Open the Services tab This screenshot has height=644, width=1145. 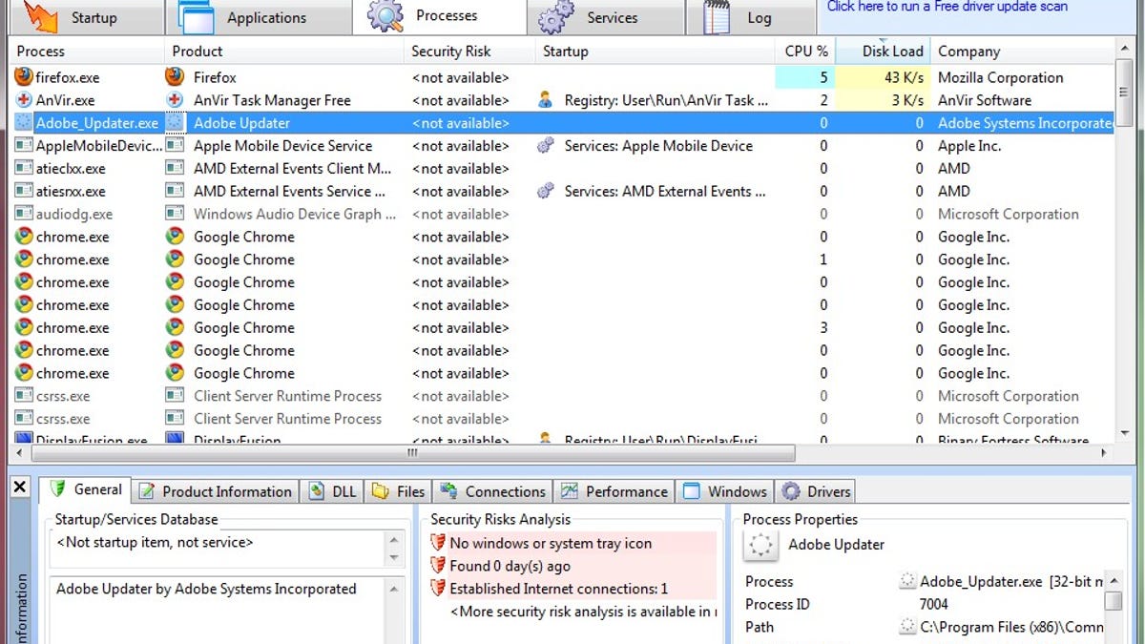click(x=605, y=17)
